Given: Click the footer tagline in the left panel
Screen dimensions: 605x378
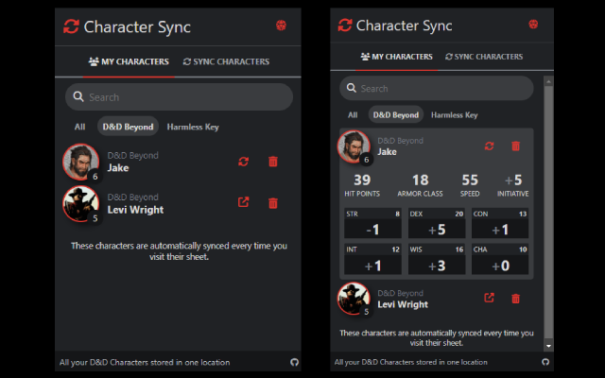Looking at the screenshot, I should [x=145, y=362].
